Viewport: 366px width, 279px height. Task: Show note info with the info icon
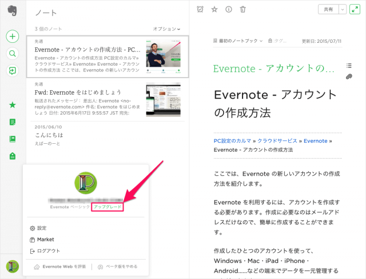(229, 9)
